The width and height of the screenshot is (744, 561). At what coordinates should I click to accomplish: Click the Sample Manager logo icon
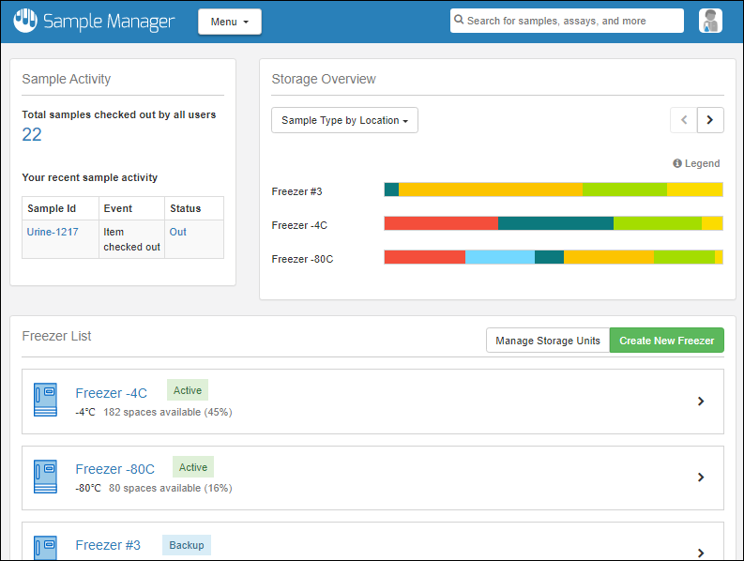pos(24,21)
